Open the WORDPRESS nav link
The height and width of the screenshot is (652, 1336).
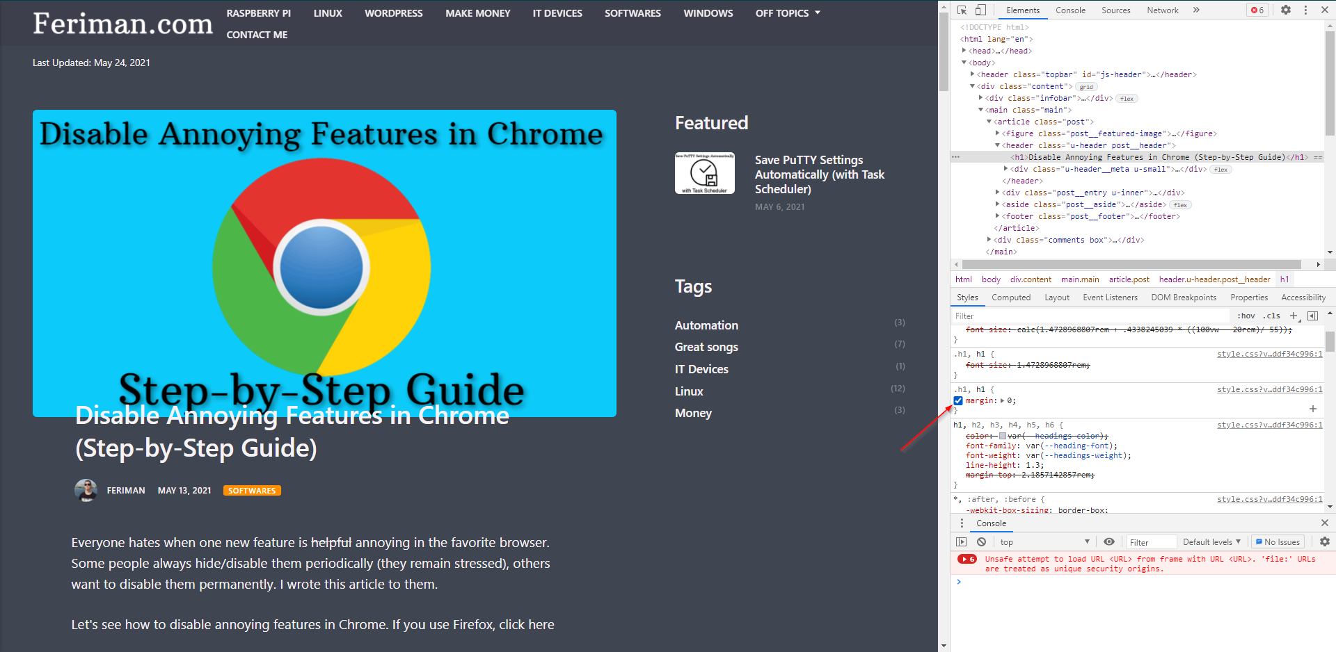394,13
